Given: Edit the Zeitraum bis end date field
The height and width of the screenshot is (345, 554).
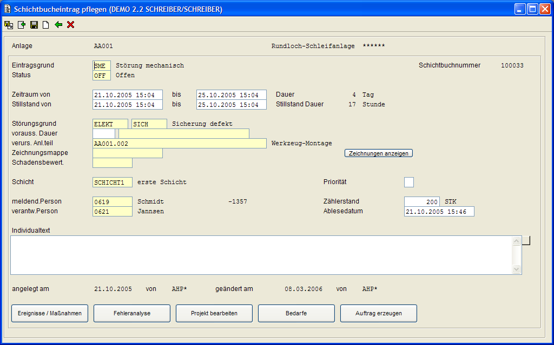Looking at the screenshot, I should tap(232, 95).
